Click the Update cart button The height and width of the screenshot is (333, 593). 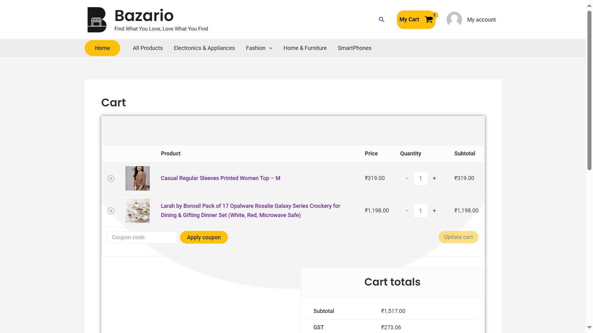click(x=458, y=237)
